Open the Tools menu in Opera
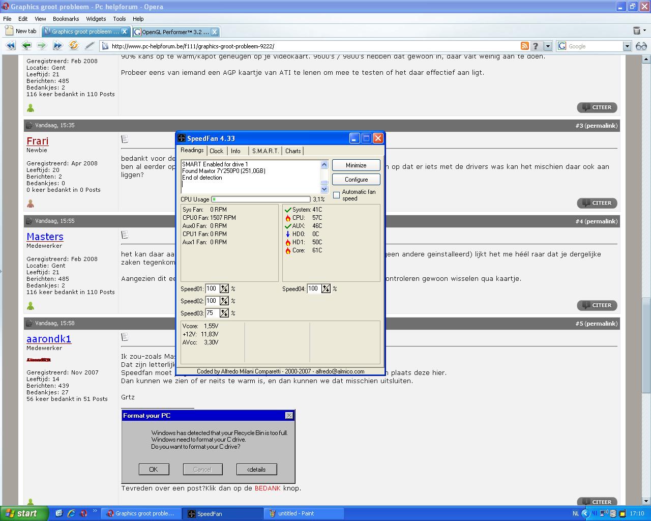 coord(120,19)
